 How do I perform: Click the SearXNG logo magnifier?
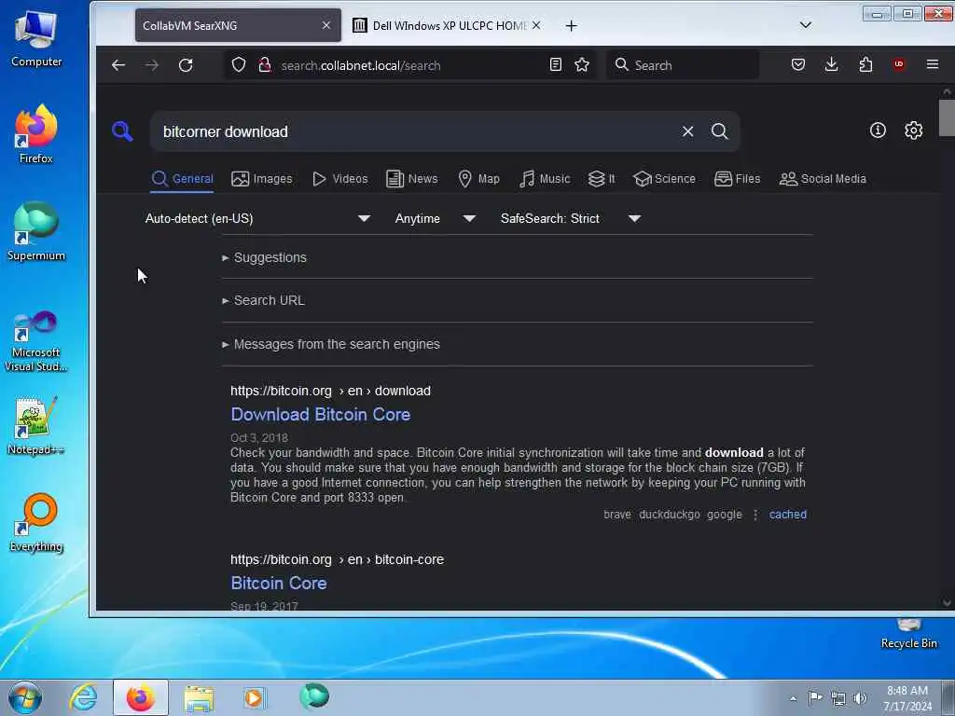pyautogui.click(x=122, y=131)
